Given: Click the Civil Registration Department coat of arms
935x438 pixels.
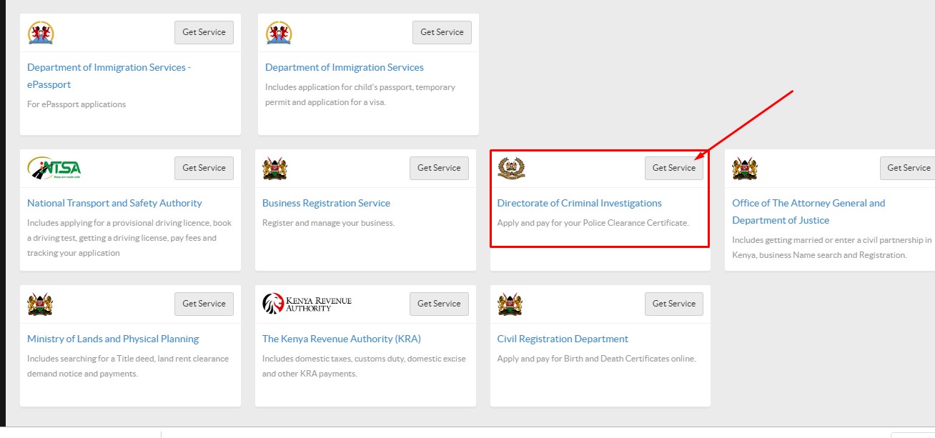Looking at the screenshot, I should (510, 304).
